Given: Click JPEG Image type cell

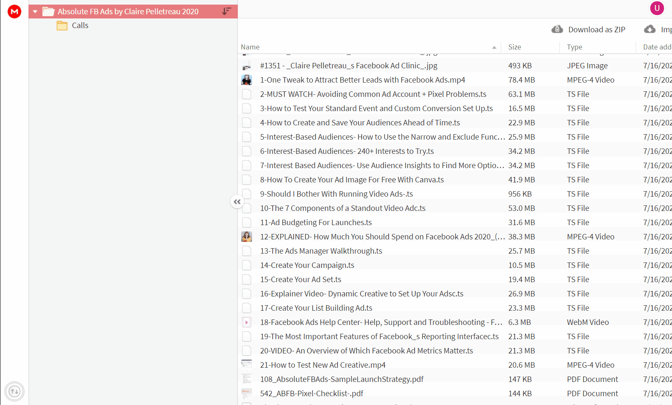Looking at the screenshot, I should 587,66.
